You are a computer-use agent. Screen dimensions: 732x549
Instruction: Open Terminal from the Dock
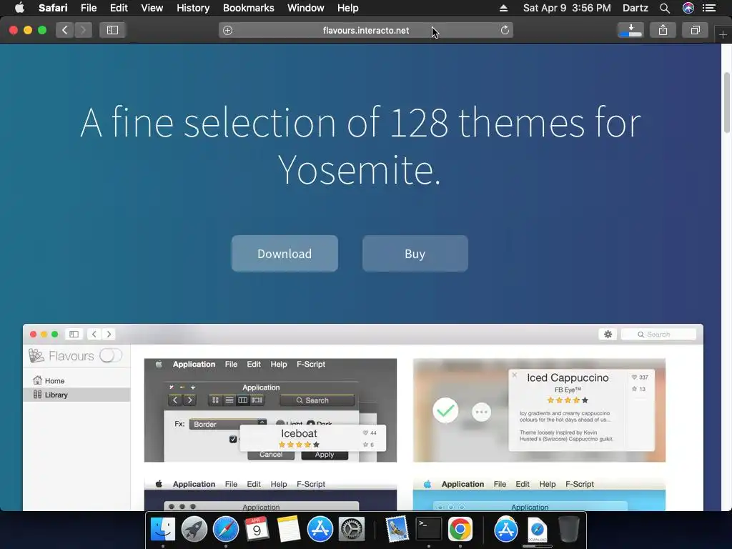coord(429,530)
